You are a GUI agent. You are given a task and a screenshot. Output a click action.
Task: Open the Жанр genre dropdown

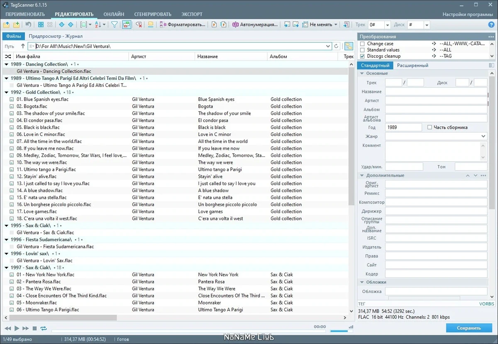click(x=483, y=136)
